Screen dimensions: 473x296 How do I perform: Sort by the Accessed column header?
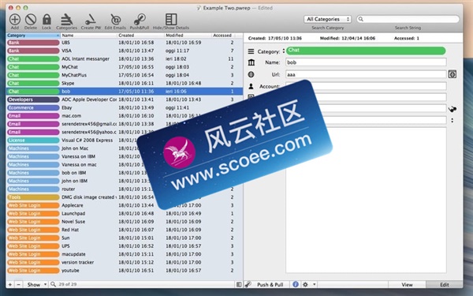click(223, 36)
